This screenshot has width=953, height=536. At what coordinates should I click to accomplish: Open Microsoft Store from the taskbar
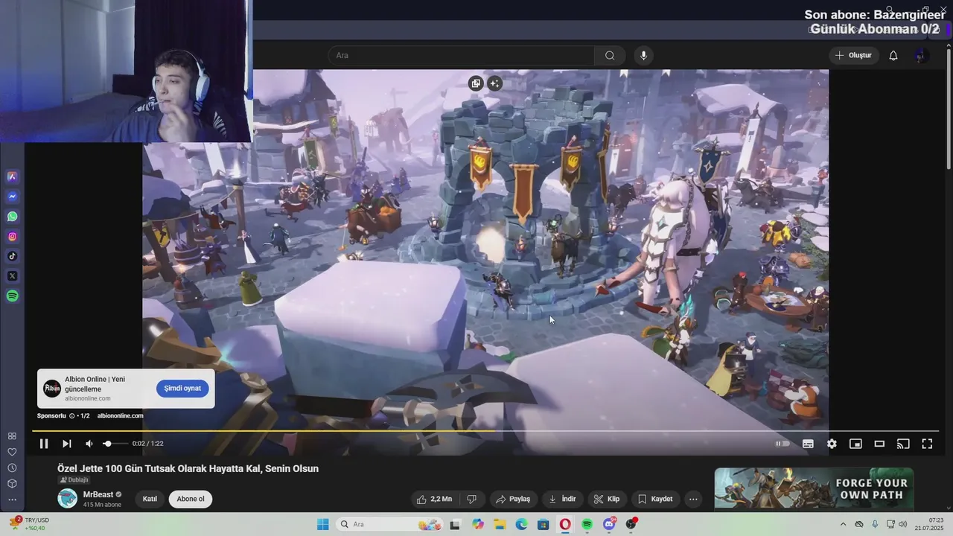544,524
